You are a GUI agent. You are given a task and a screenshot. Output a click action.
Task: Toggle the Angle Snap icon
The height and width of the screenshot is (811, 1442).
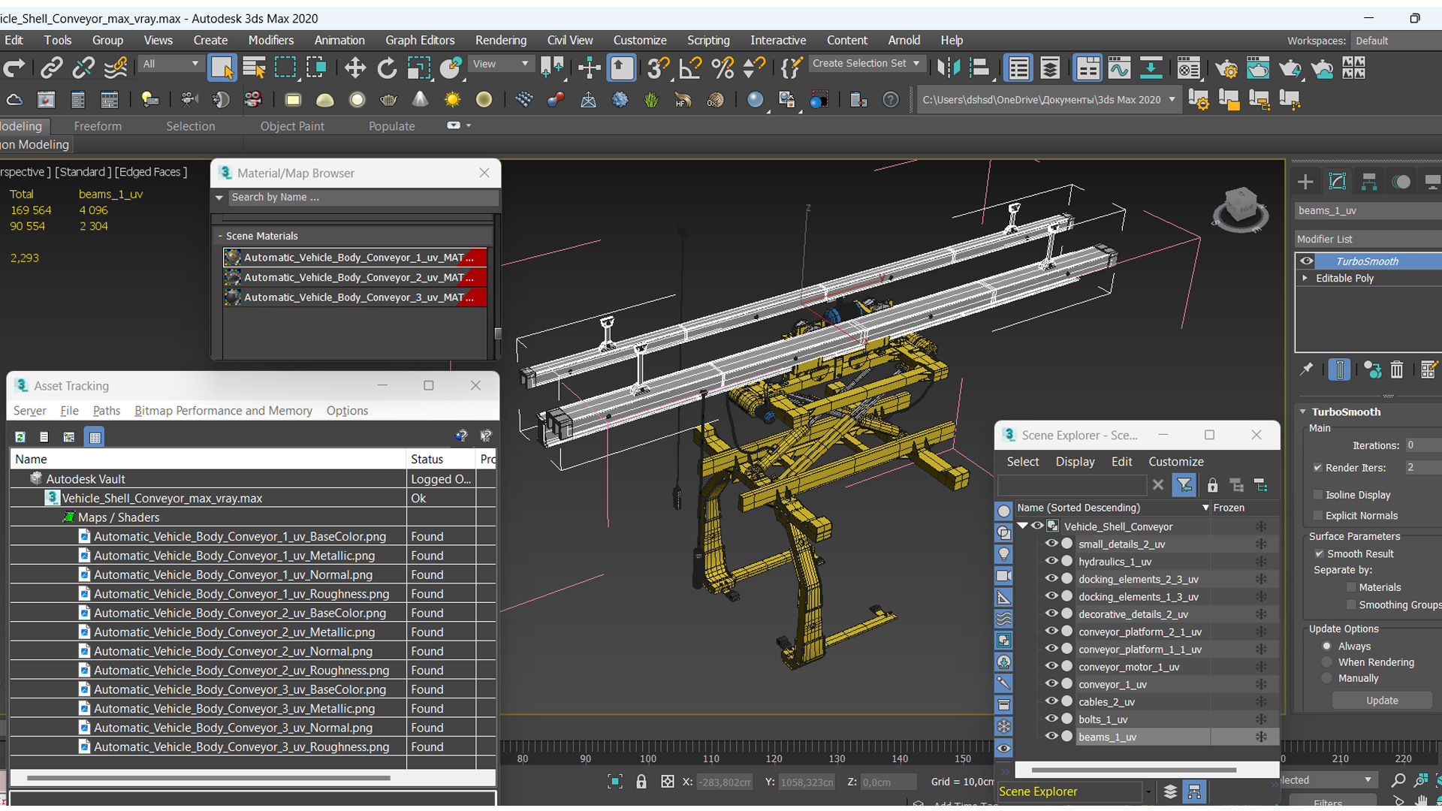click(x=689, y=68)
